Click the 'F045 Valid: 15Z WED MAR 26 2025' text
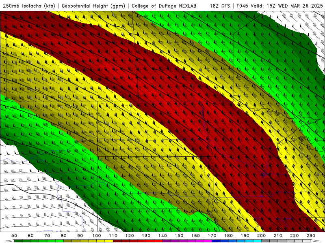 (x=280, y=6)
